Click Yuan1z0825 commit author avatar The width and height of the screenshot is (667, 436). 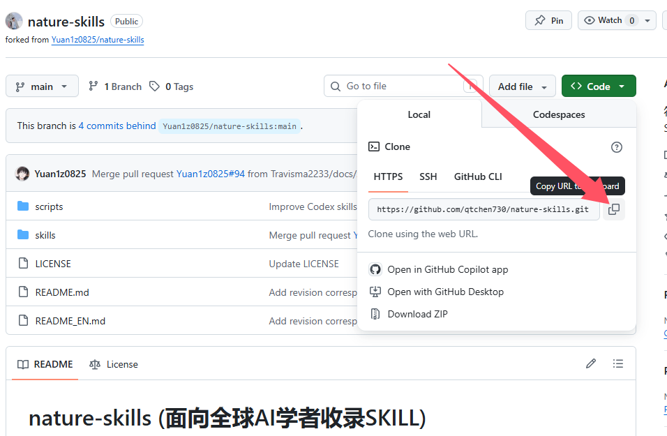pos(22,174)
